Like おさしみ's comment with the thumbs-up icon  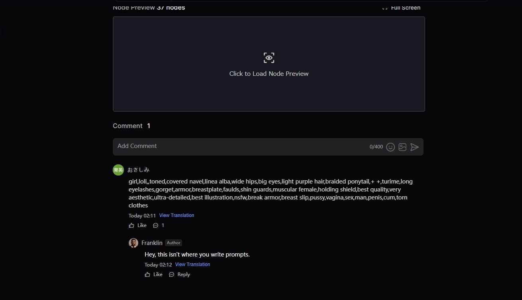point(131,225)
